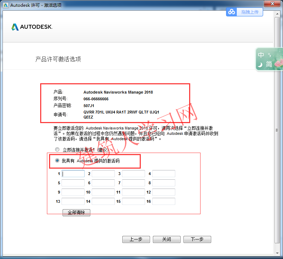This screenshot has height=259, width=283.
Task: Click activation code field 7
Action: [133, 183]
